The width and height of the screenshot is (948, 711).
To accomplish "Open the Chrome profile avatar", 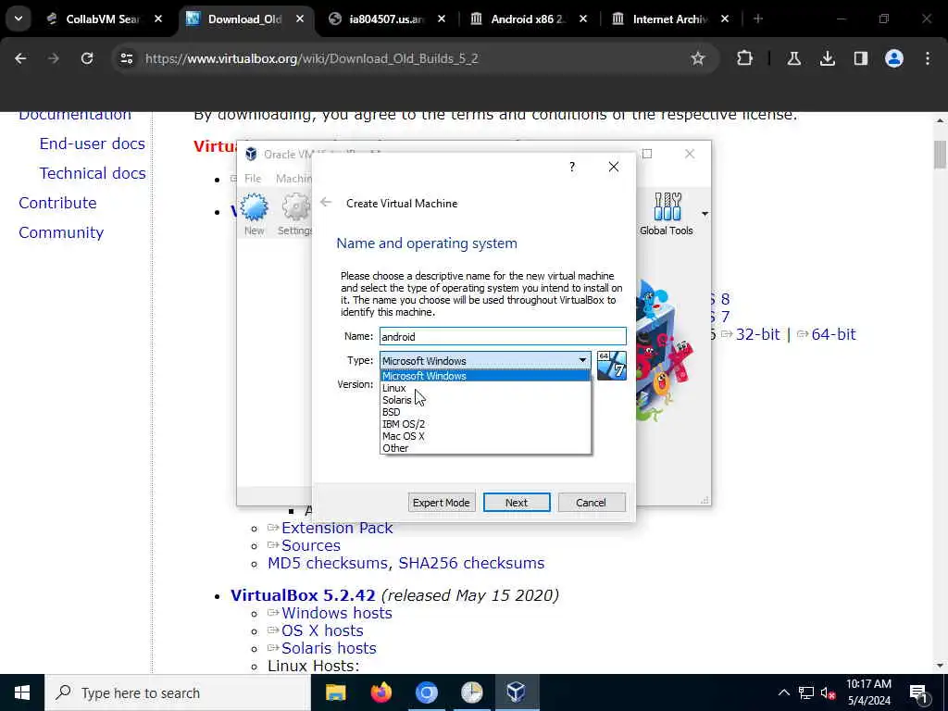I will coord(894,58).
